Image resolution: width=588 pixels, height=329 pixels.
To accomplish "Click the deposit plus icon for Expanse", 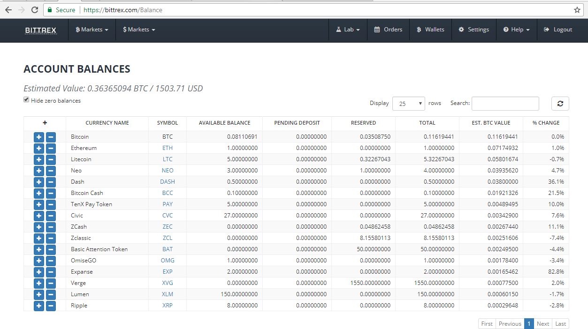I will pyautogui.click(x=39, y=272).
